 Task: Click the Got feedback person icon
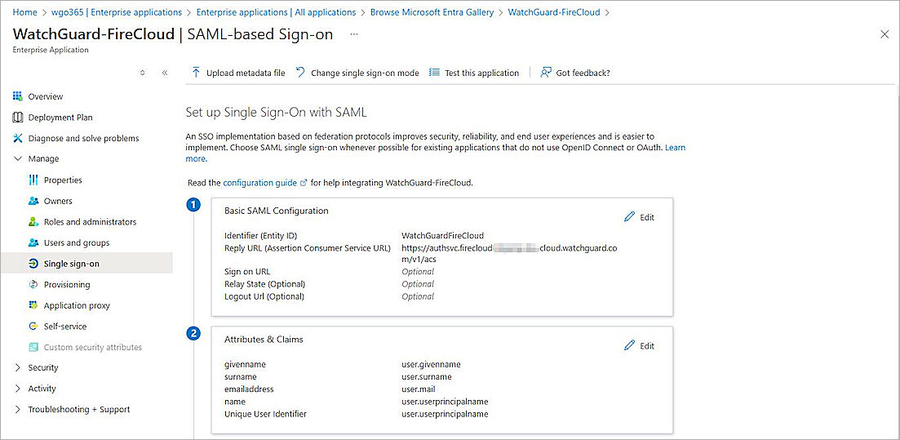[x=546, y=73]
